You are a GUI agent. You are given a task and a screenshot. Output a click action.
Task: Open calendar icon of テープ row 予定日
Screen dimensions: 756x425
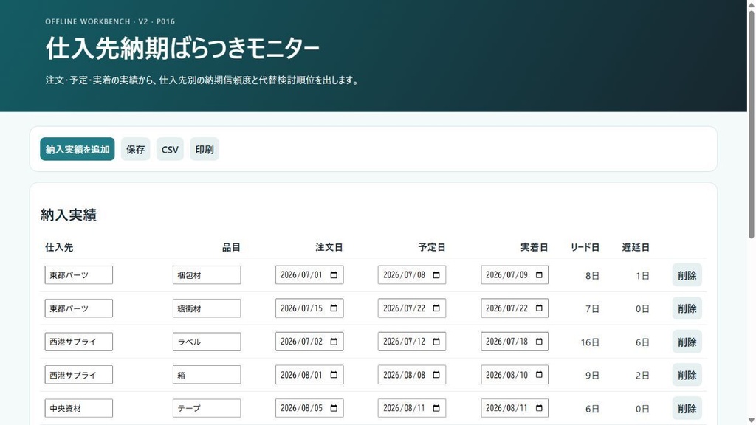click(436, 407)
